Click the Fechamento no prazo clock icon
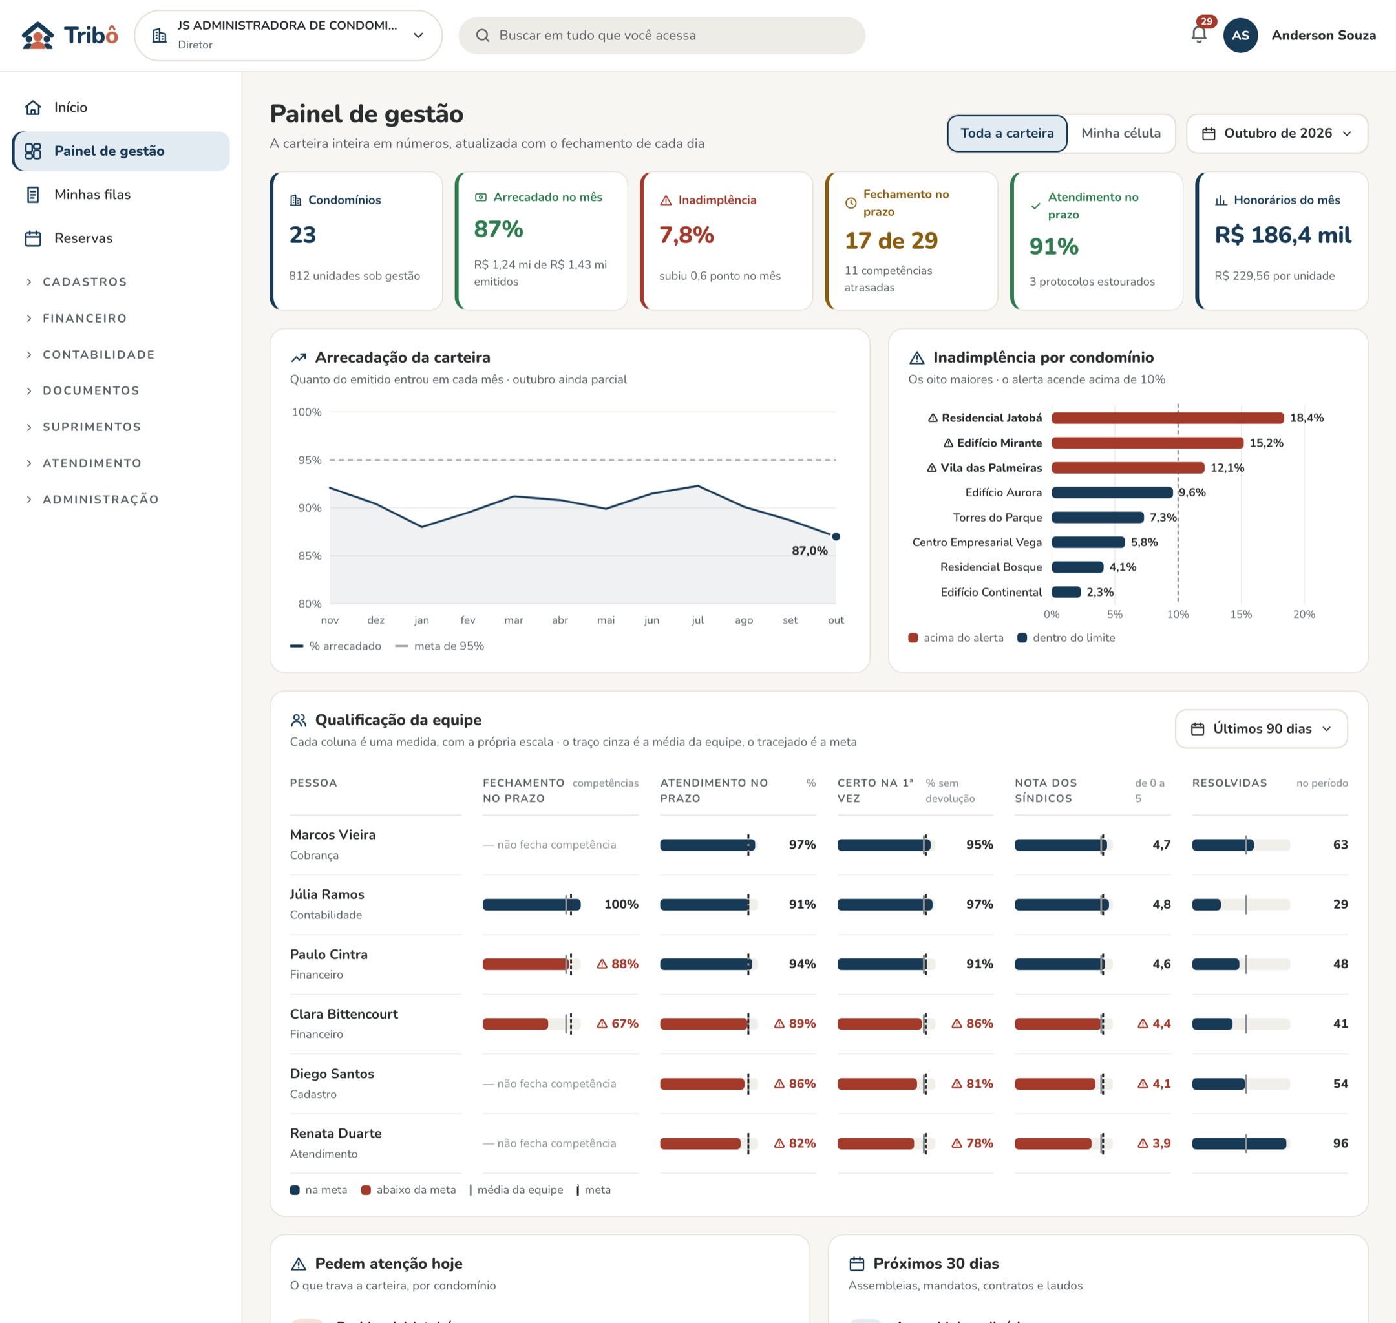Viewport: 1396px width, 1323px height. (851, 203)
